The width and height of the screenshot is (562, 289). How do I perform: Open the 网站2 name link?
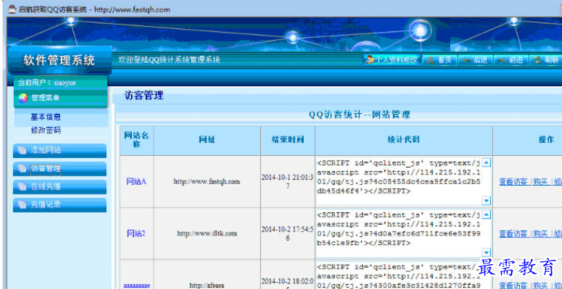click(136, 234)
